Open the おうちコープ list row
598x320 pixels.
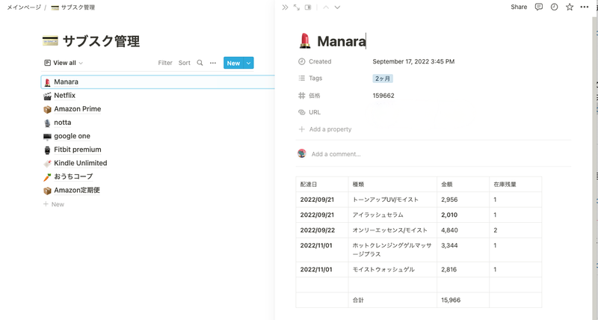coord(158,176)
